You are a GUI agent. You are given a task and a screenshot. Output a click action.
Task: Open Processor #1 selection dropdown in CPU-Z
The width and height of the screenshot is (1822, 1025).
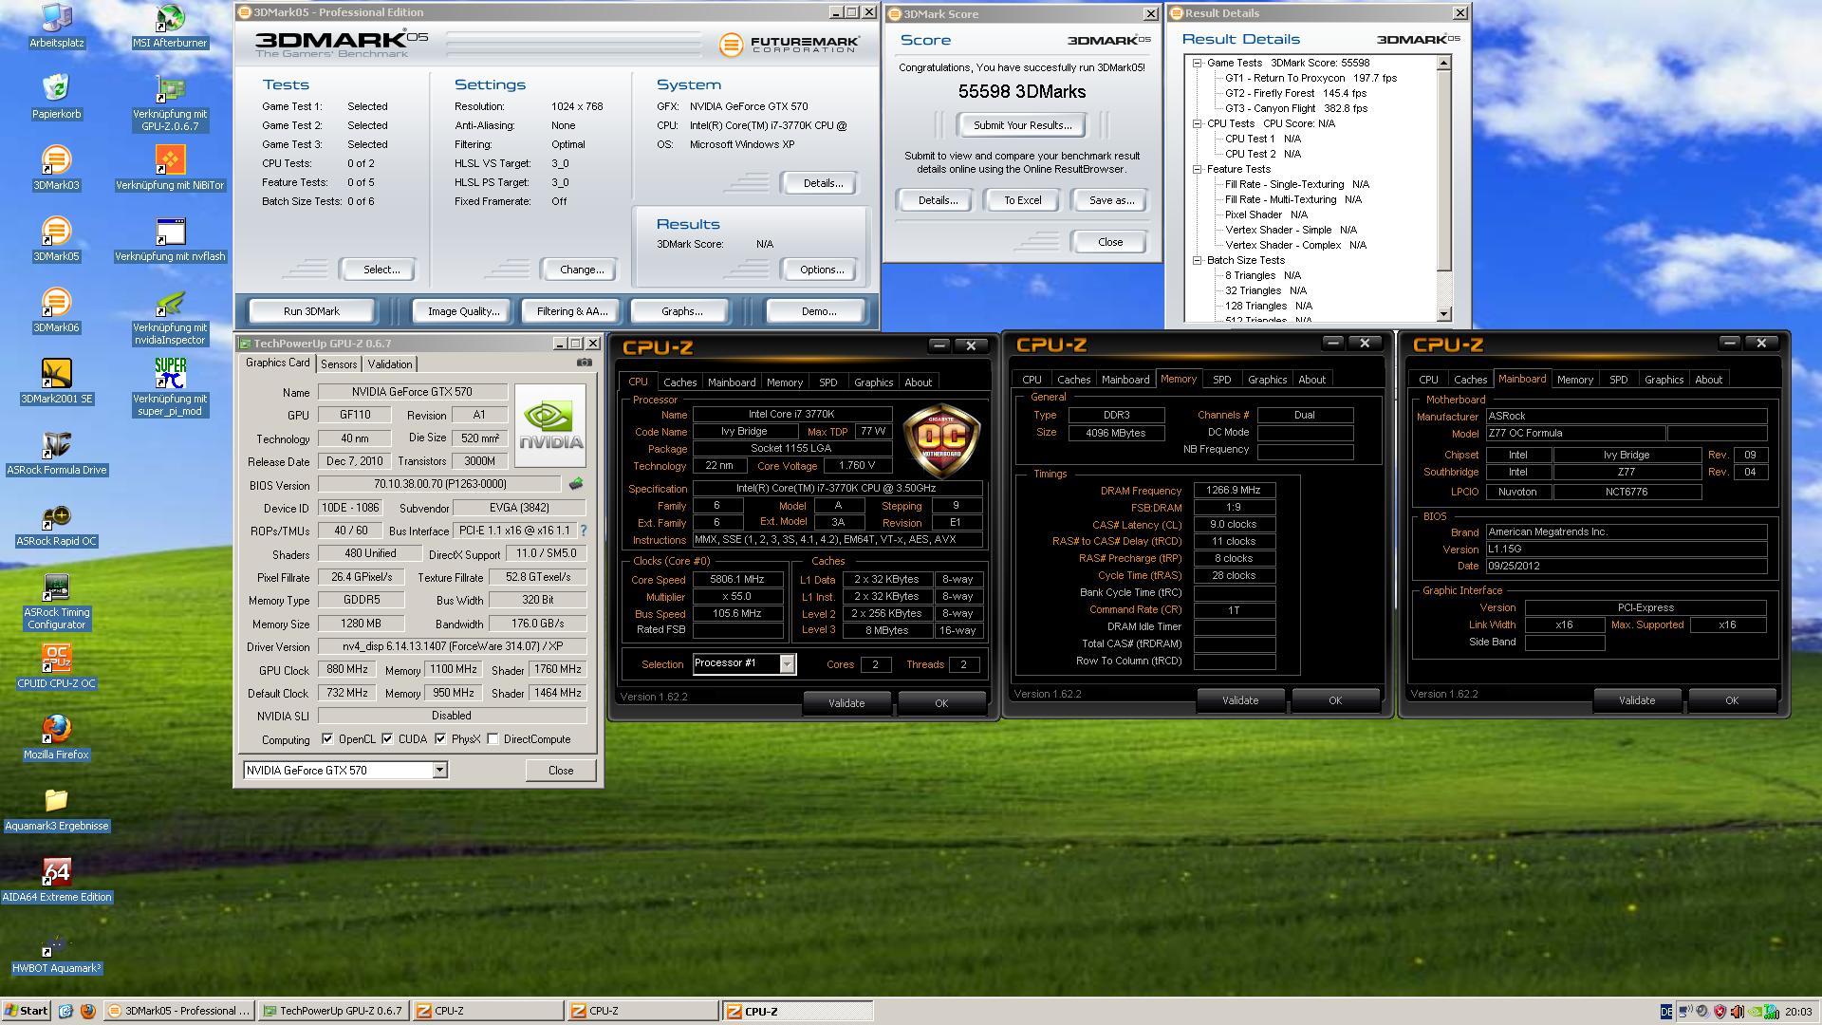[x=787, y=663]
